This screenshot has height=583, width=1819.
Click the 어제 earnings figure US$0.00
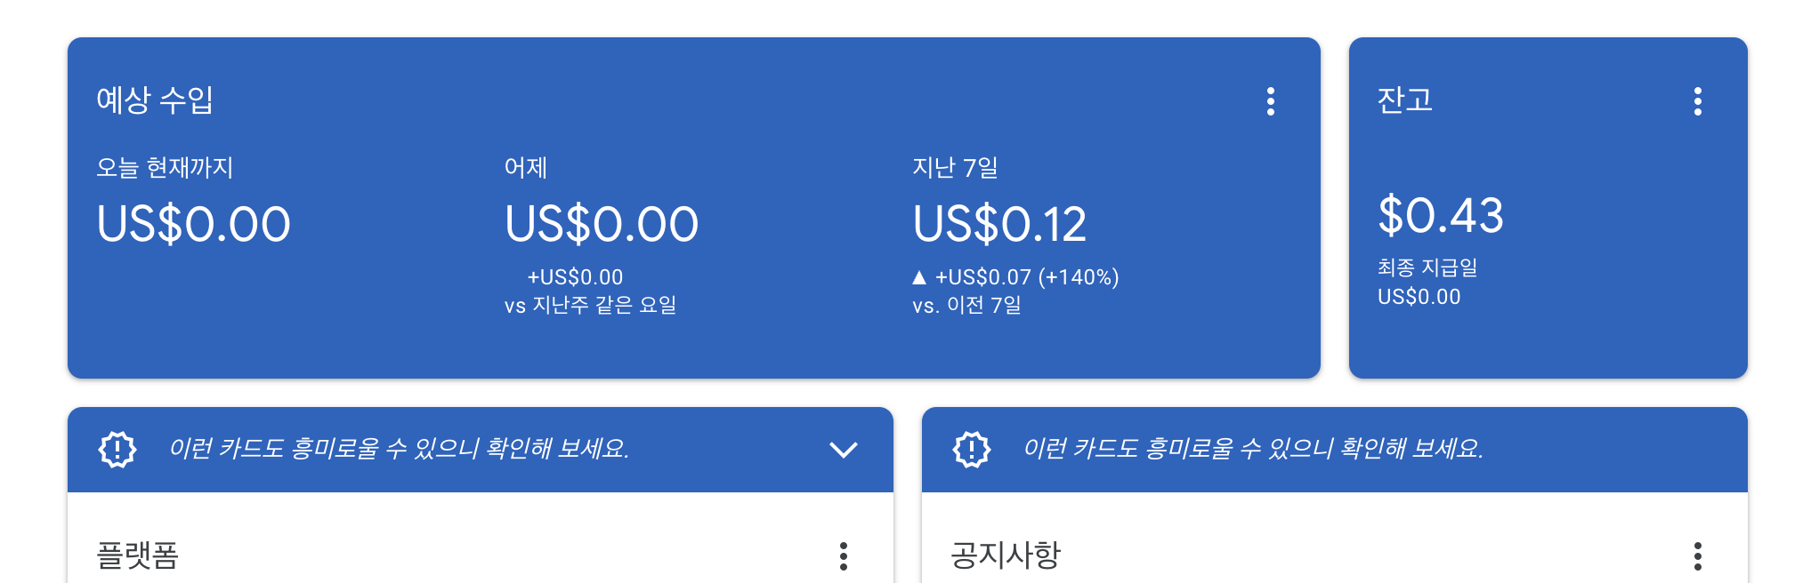pyautogui.click(x=602, y=223)
